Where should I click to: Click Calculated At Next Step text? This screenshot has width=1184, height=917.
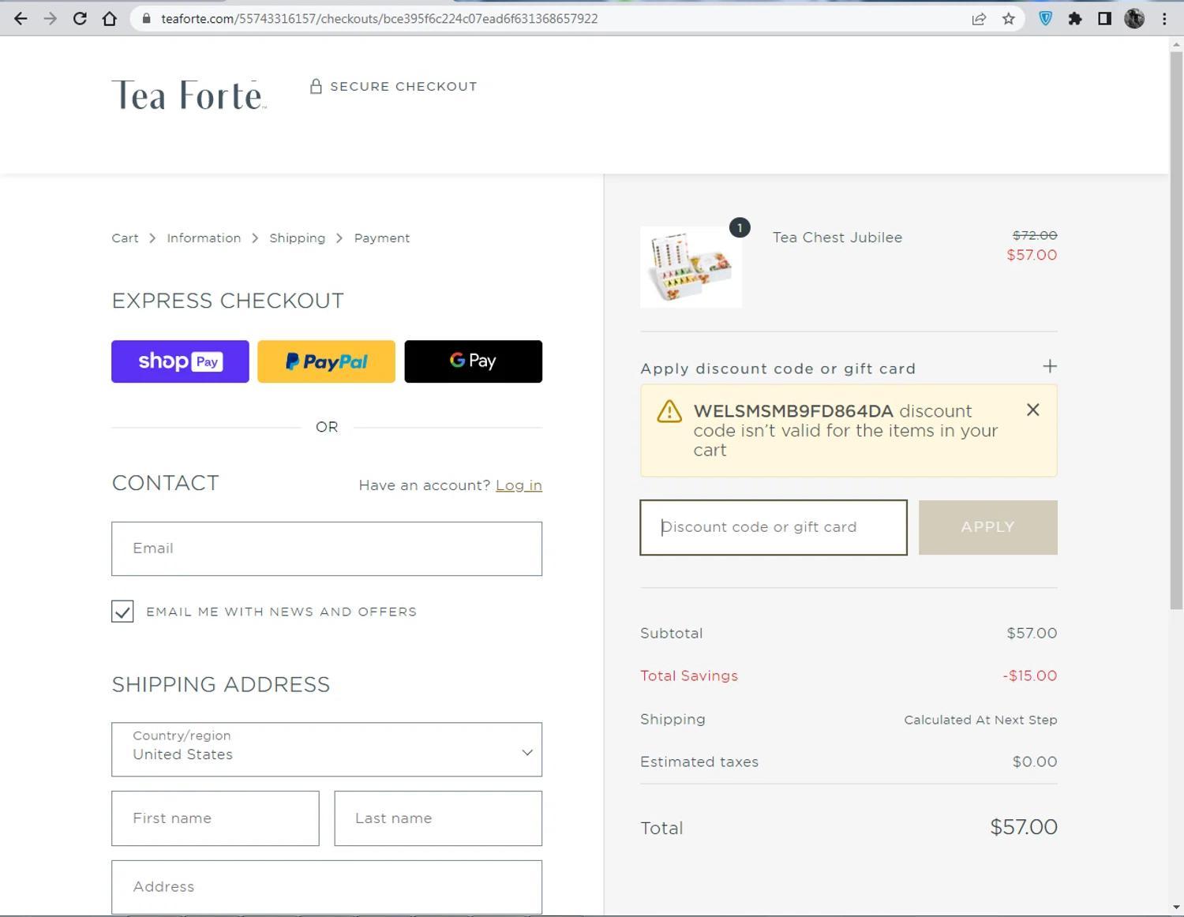980,720
